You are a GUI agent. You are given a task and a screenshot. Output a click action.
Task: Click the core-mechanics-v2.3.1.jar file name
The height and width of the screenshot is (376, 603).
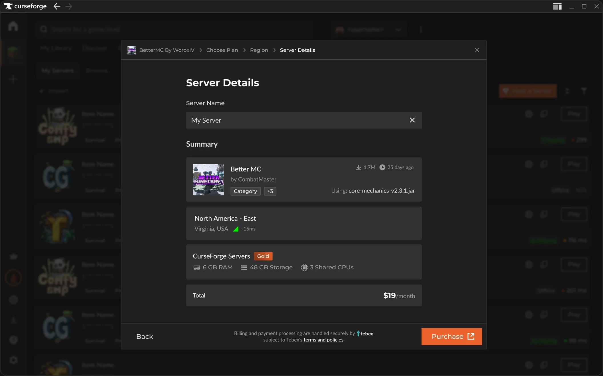tap(382, 191)
